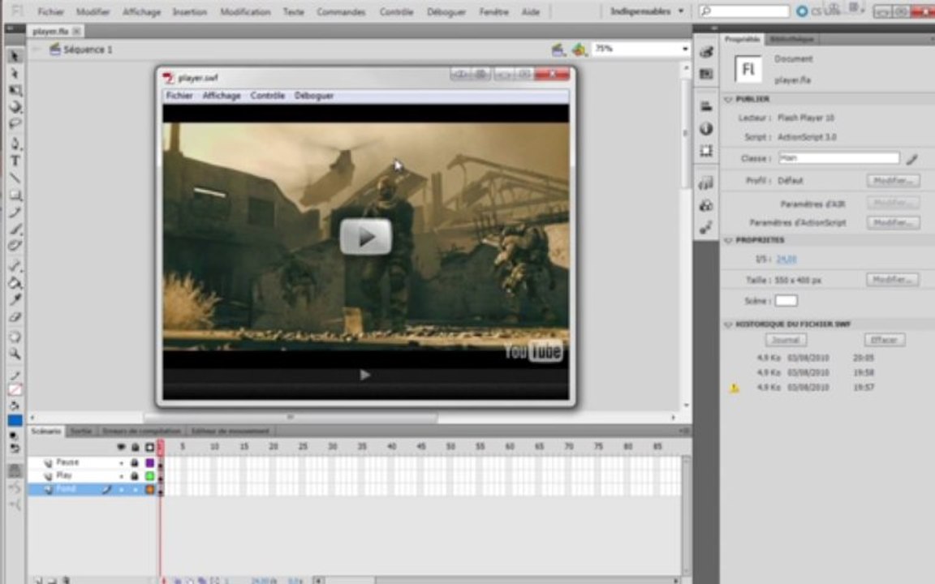
Task: Click the stroke color no-color swatch
Action: 15,389
